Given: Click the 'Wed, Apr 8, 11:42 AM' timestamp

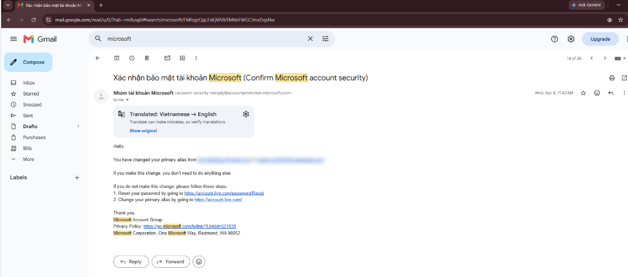Looking at the screenshot, I should point(554,93).
